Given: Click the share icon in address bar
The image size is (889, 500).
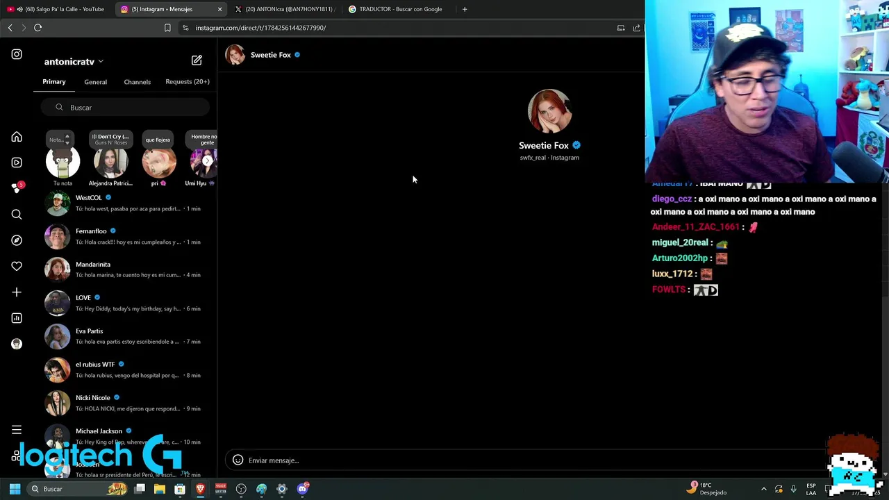Looking at the screenshot, I should point(636,28).
